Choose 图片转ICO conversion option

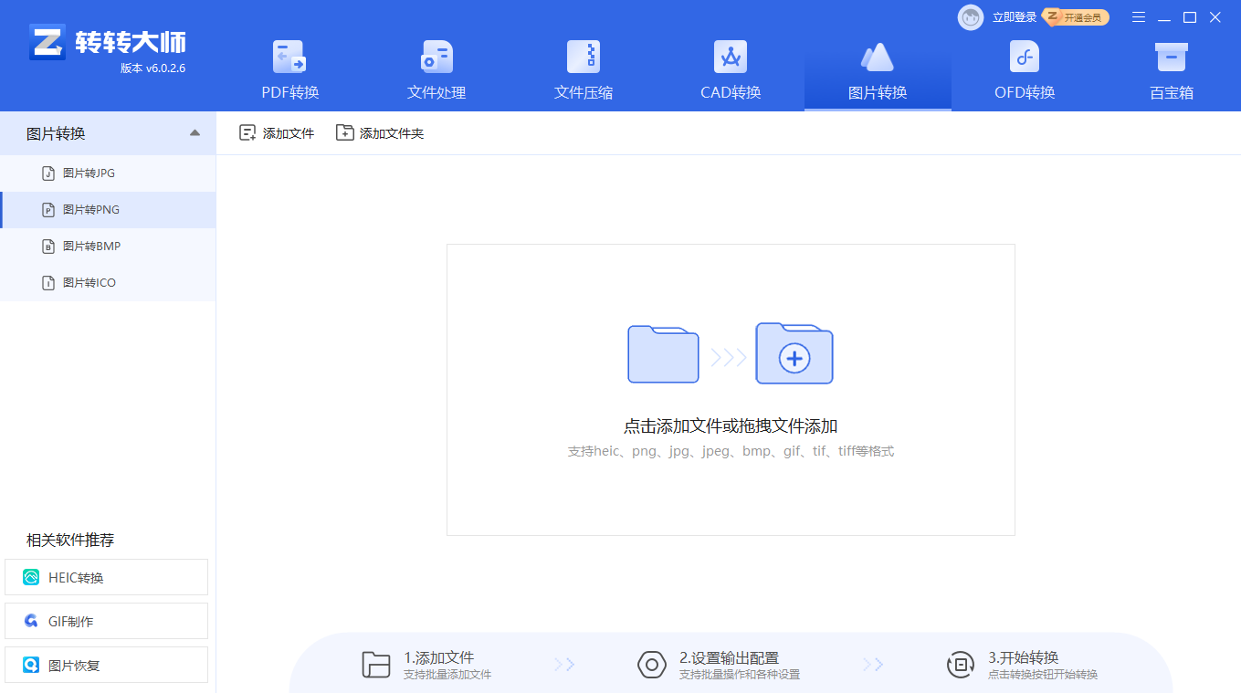click(x=89, y=283)
